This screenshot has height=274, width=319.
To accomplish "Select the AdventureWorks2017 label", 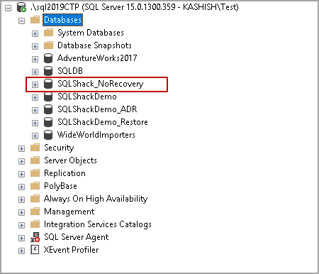I will click(x=97, y=58).
